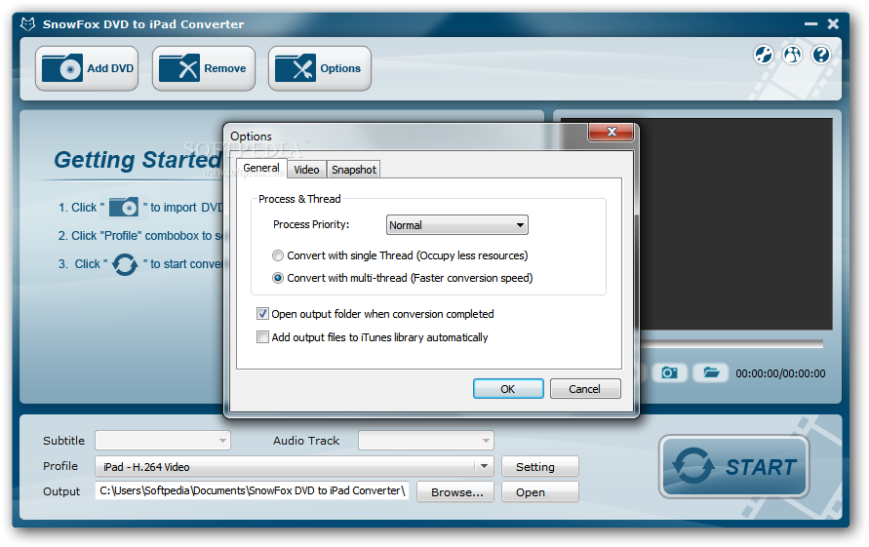This screenshot has width=869, height=547.
Task: Click the dark video preview area
Action: [x=736, y=224]
